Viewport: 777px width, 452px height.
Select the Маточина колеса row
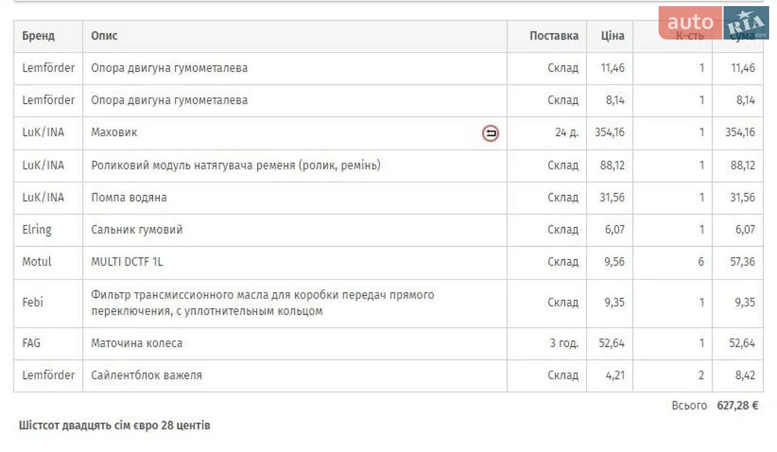click(x=388, y=343)
